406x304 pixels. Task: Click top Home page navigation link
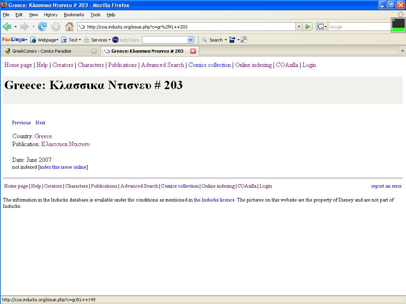tap(18, 65)
